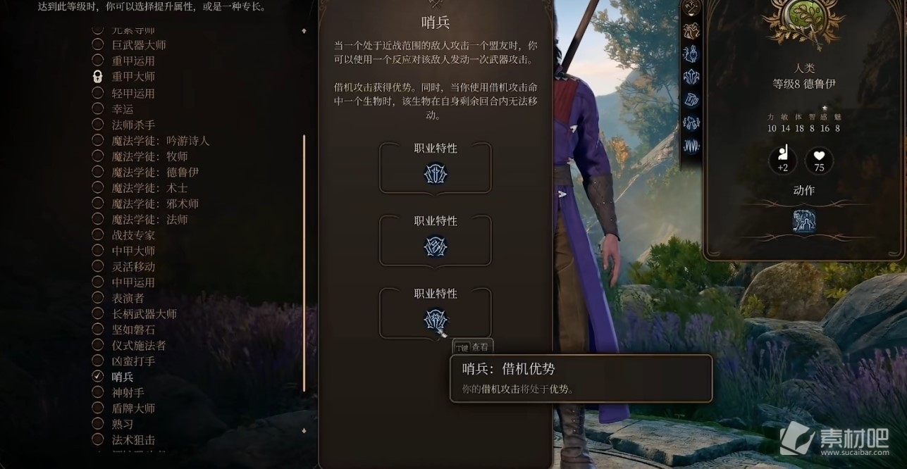907x469 pixels.
Task: Select the 幸运 feat radio button
Action: click(98, 109)
